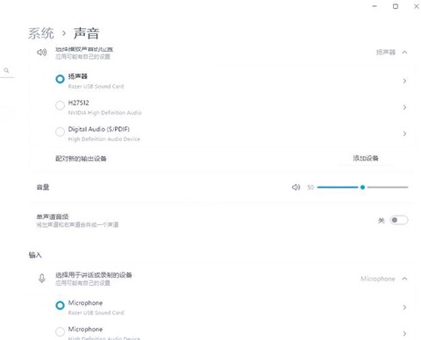Click 添加设备 add device button
421x340 pixels.
click(366, 158)
